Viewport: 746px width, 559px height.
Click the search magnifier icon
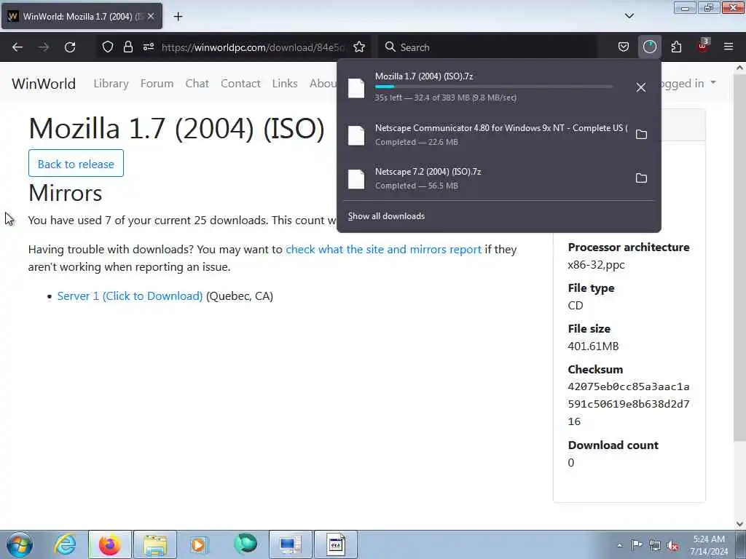point(390,47)
